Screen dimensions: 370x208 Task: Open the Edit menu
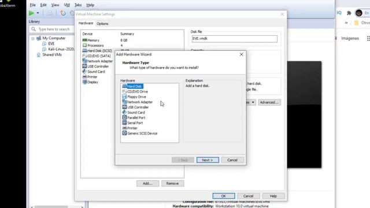(43, 5)
